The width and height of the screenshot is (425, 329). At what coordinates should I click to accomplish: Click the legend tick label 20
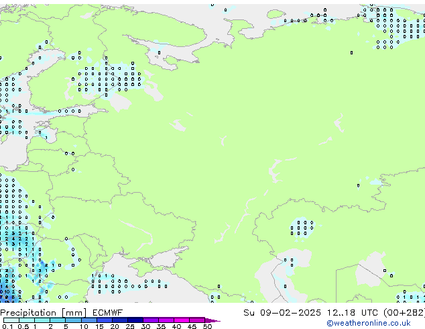114,326
